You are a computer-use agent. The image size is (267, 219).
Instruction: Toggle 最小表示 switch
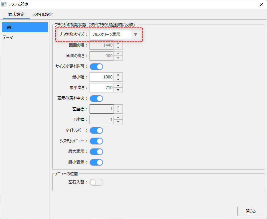pyautogui.click(x=96, y=162)
